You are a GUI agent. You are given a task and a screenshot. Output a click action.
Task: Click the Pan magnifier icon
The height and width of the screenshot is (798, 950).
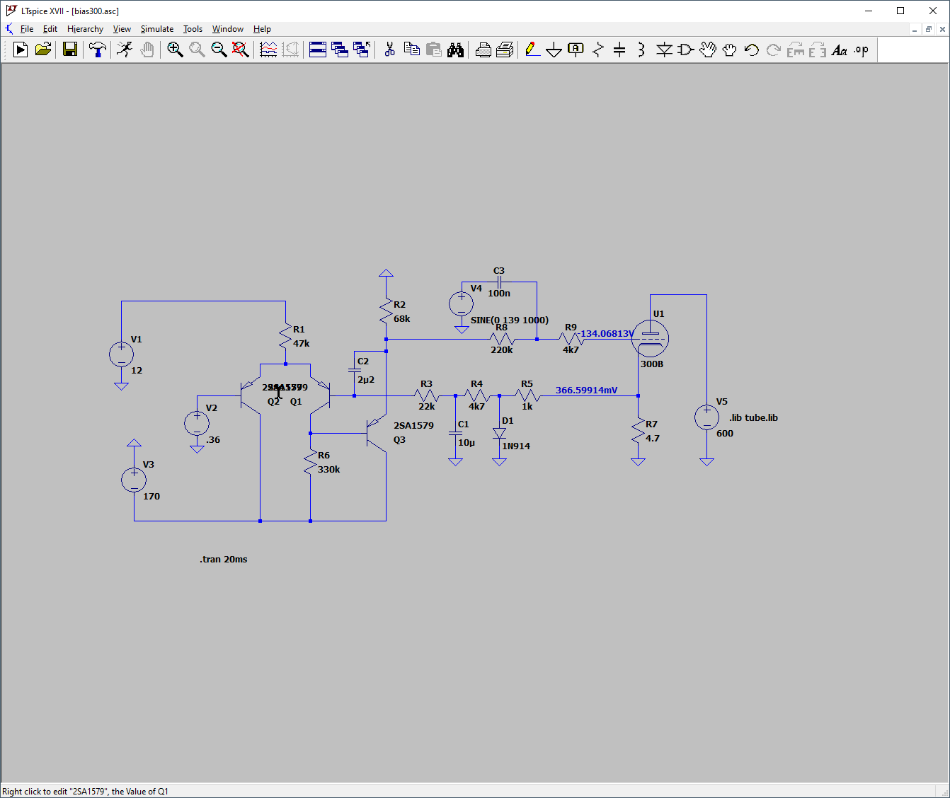pos(197,50)
